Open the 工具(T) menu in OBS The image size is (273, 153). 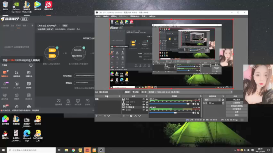[144, 16]
